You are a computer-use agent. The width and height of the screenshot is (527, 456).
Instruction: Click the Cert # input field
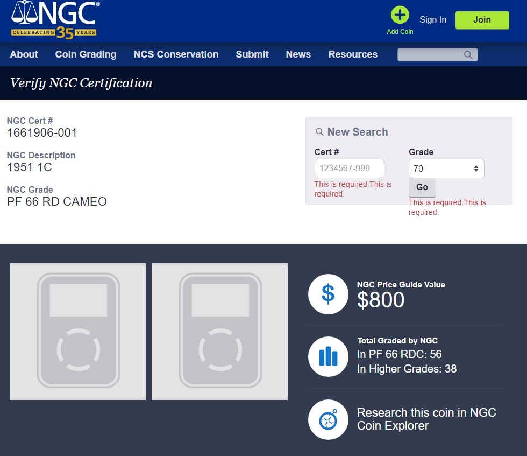pyautogui.click(x=349, y=169)
